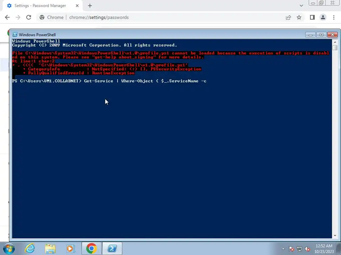Open a new Chrome tab
This screenshot has height=255, width=341.
90,6
